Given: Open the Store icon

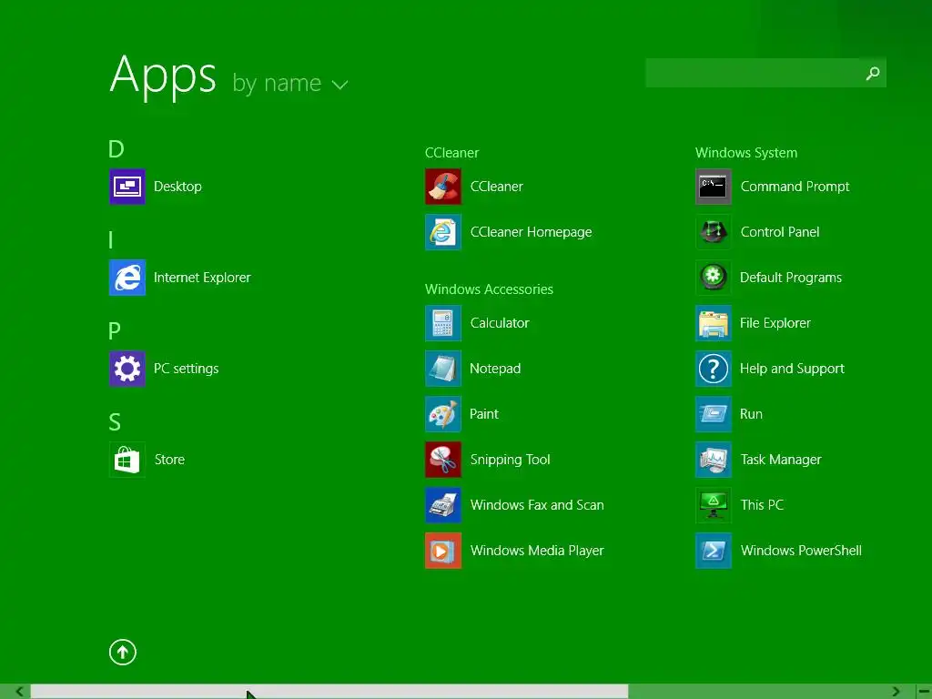Looking at the screenshot, I should coord(127,460).
